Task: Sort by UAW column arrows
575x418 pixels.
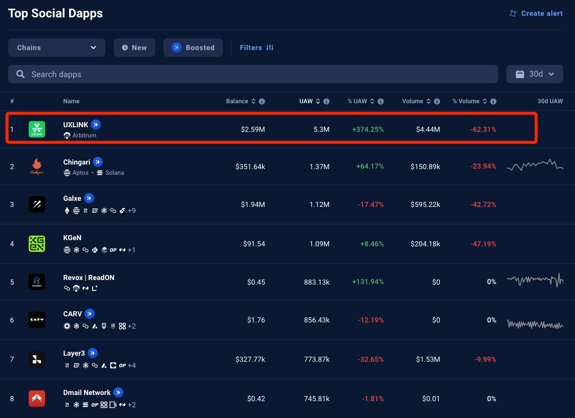Action: tap(318, 101)
